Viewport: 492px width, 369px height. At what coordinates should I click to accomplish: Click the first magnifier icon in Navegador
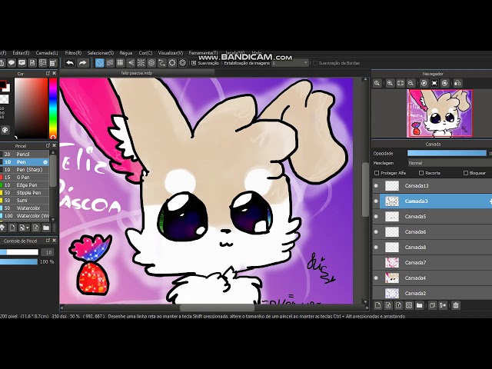click(x=377, y=83)
